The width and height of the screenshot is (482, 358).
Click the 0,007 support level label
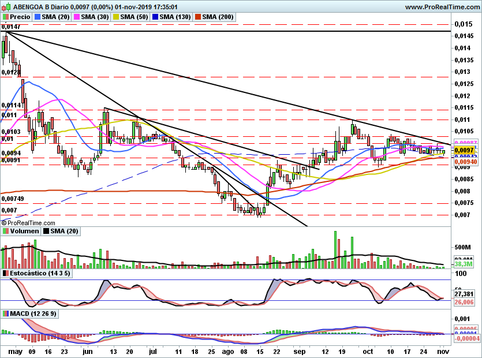coord(9,211)
